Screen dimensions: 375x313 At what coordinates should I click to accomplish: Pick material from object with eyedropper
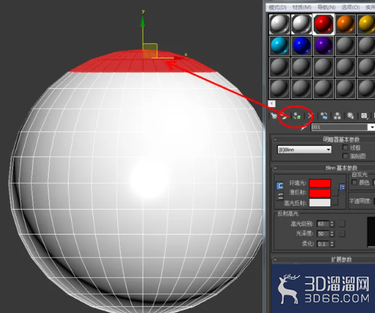(x=303, y=128)
